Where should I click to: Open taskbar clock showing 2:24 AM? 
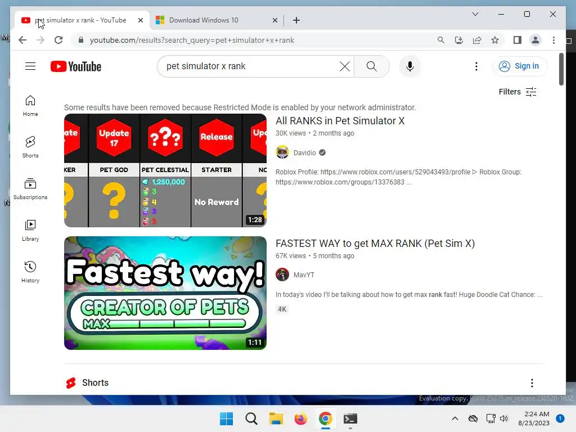(x=534, y=418)
